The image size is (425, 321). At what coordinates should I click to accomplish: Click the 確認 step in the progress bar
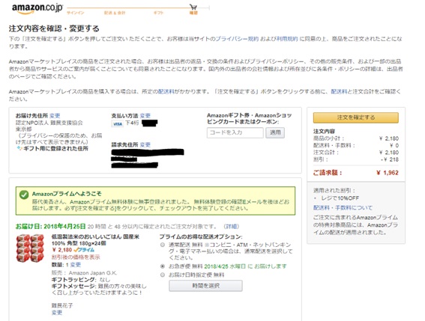coord(193,13)
